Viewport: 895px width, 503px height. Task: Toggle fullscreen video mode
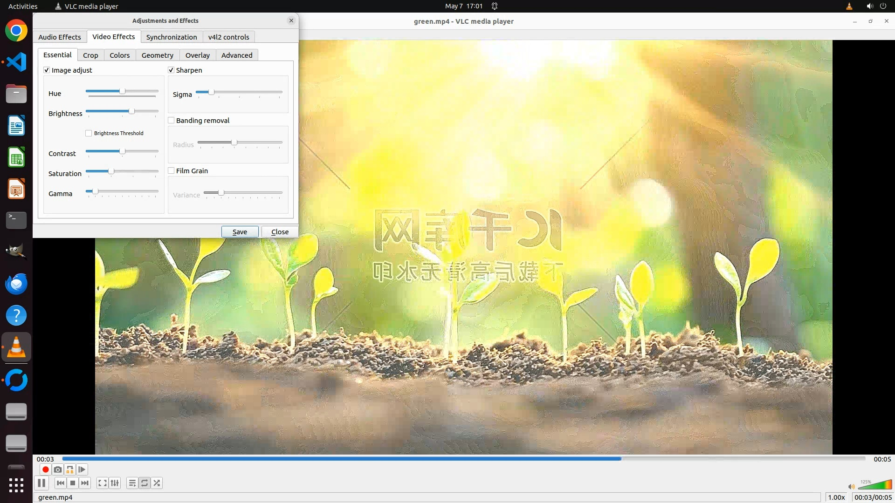(102, 483)
